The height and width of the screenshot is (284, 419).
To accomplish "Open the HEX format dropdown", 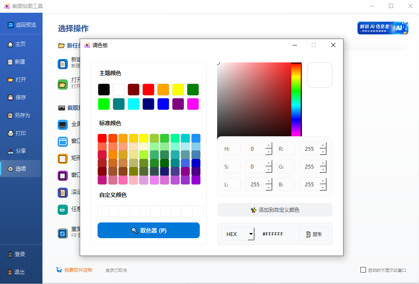I will point(237,234).
